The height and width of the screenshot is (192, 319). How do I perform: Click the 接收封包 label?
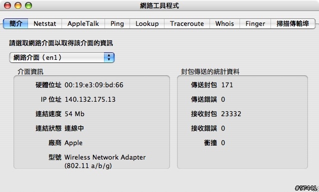204,114
